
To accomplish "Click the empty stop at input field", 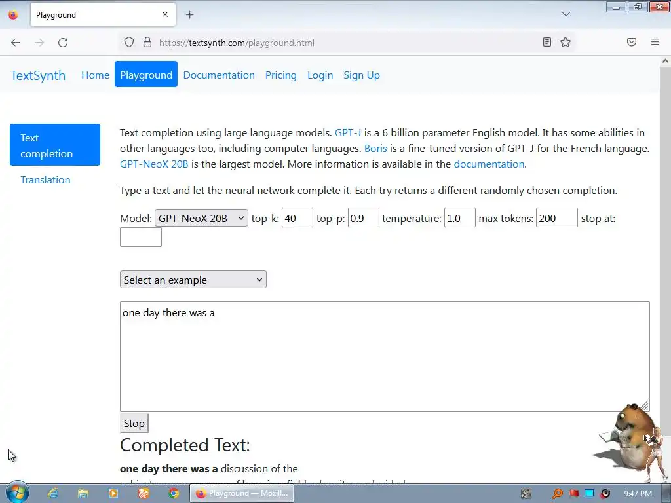I will click(x=141, y=237).
